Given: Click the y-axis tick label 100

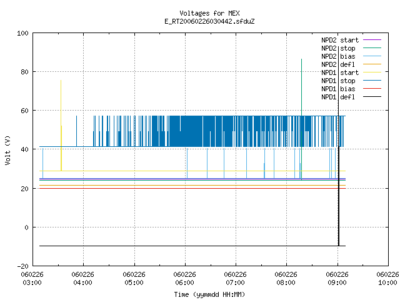Looking at the screenshot, I should point(22,33).
